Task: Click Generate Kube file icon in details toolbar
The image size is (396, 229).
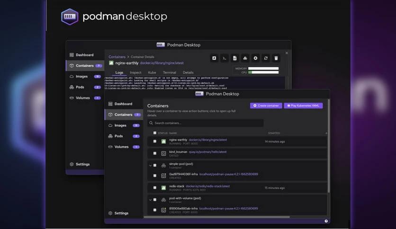Action: pos(234,58)
